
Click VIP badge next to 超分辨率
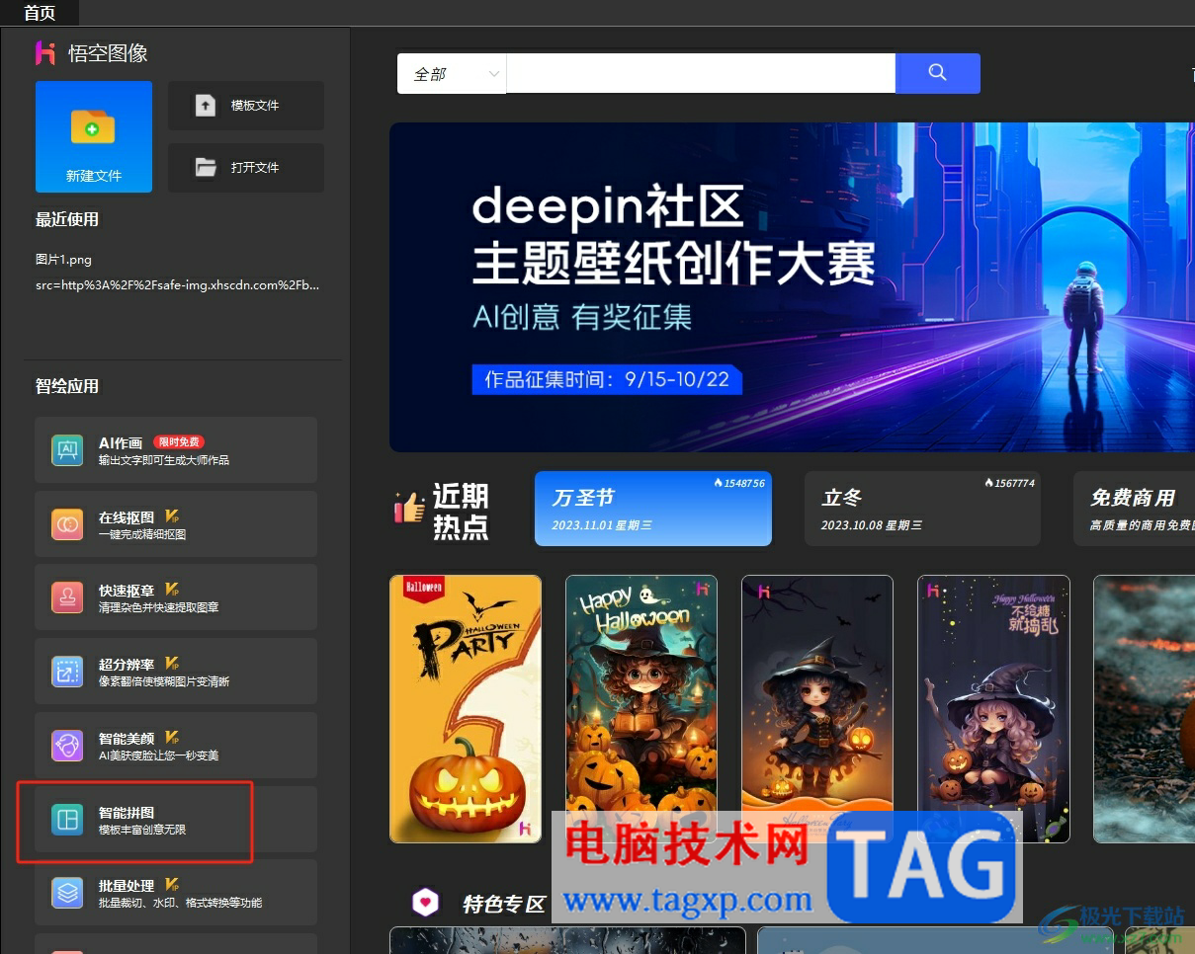pyautogui.click(x=172, y=664)
